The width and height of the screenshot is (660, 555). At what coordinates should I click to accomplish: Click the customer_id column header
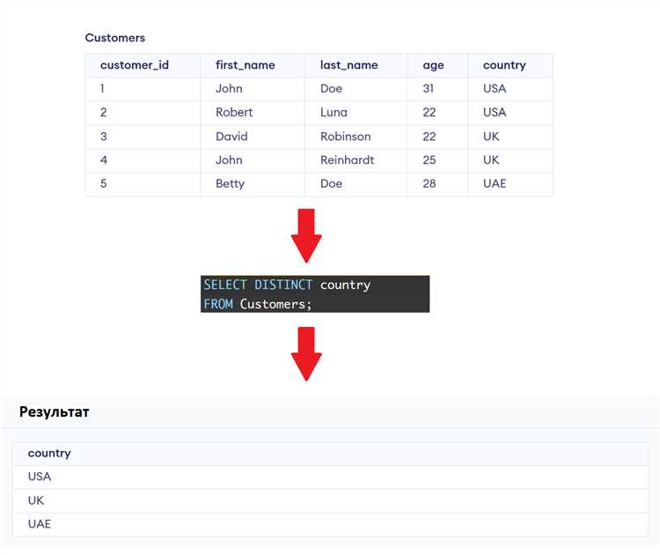[135, 65]
